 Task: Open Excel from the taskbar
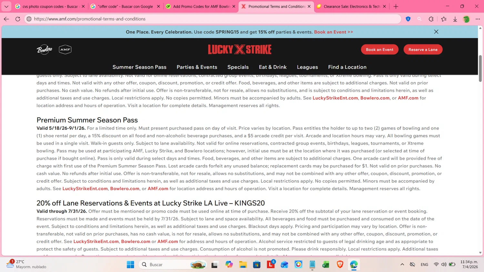pyautogui.click(x=326, y=265)
